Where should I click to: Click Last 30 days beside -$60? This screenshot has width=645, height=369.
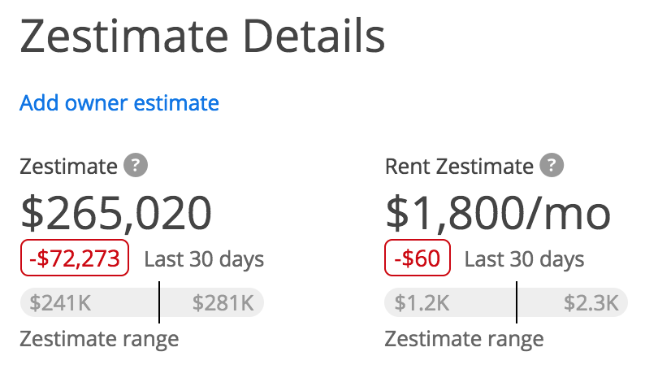(x=525, y=259)
